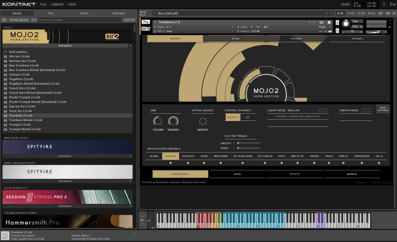The width and height of the screenshot is (397, 242).
Task: Toggle the Doits articulation load indicator
Action: 282,163
